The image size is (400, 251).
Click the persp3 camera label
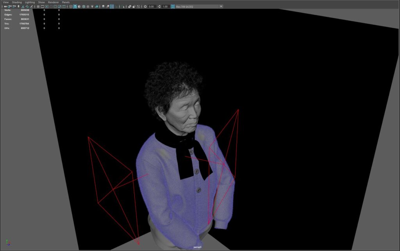pos(197,247)
